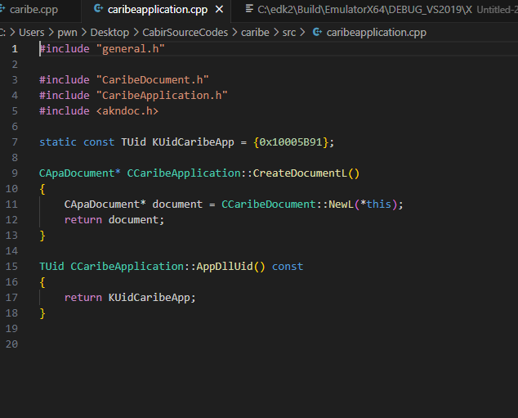Open Desktop breadcrumb folder
518x418 pixels.
coord(109,33)
